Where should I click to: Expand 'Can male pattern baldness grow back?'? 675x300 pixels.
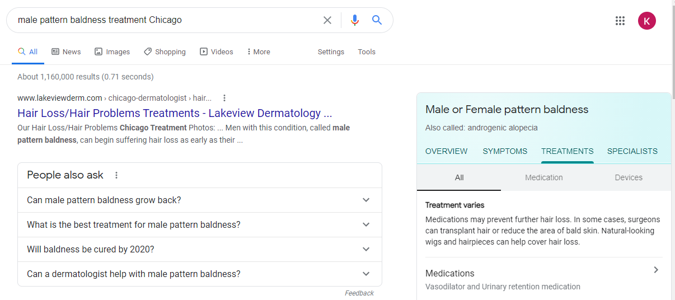[x=366, y=200]
